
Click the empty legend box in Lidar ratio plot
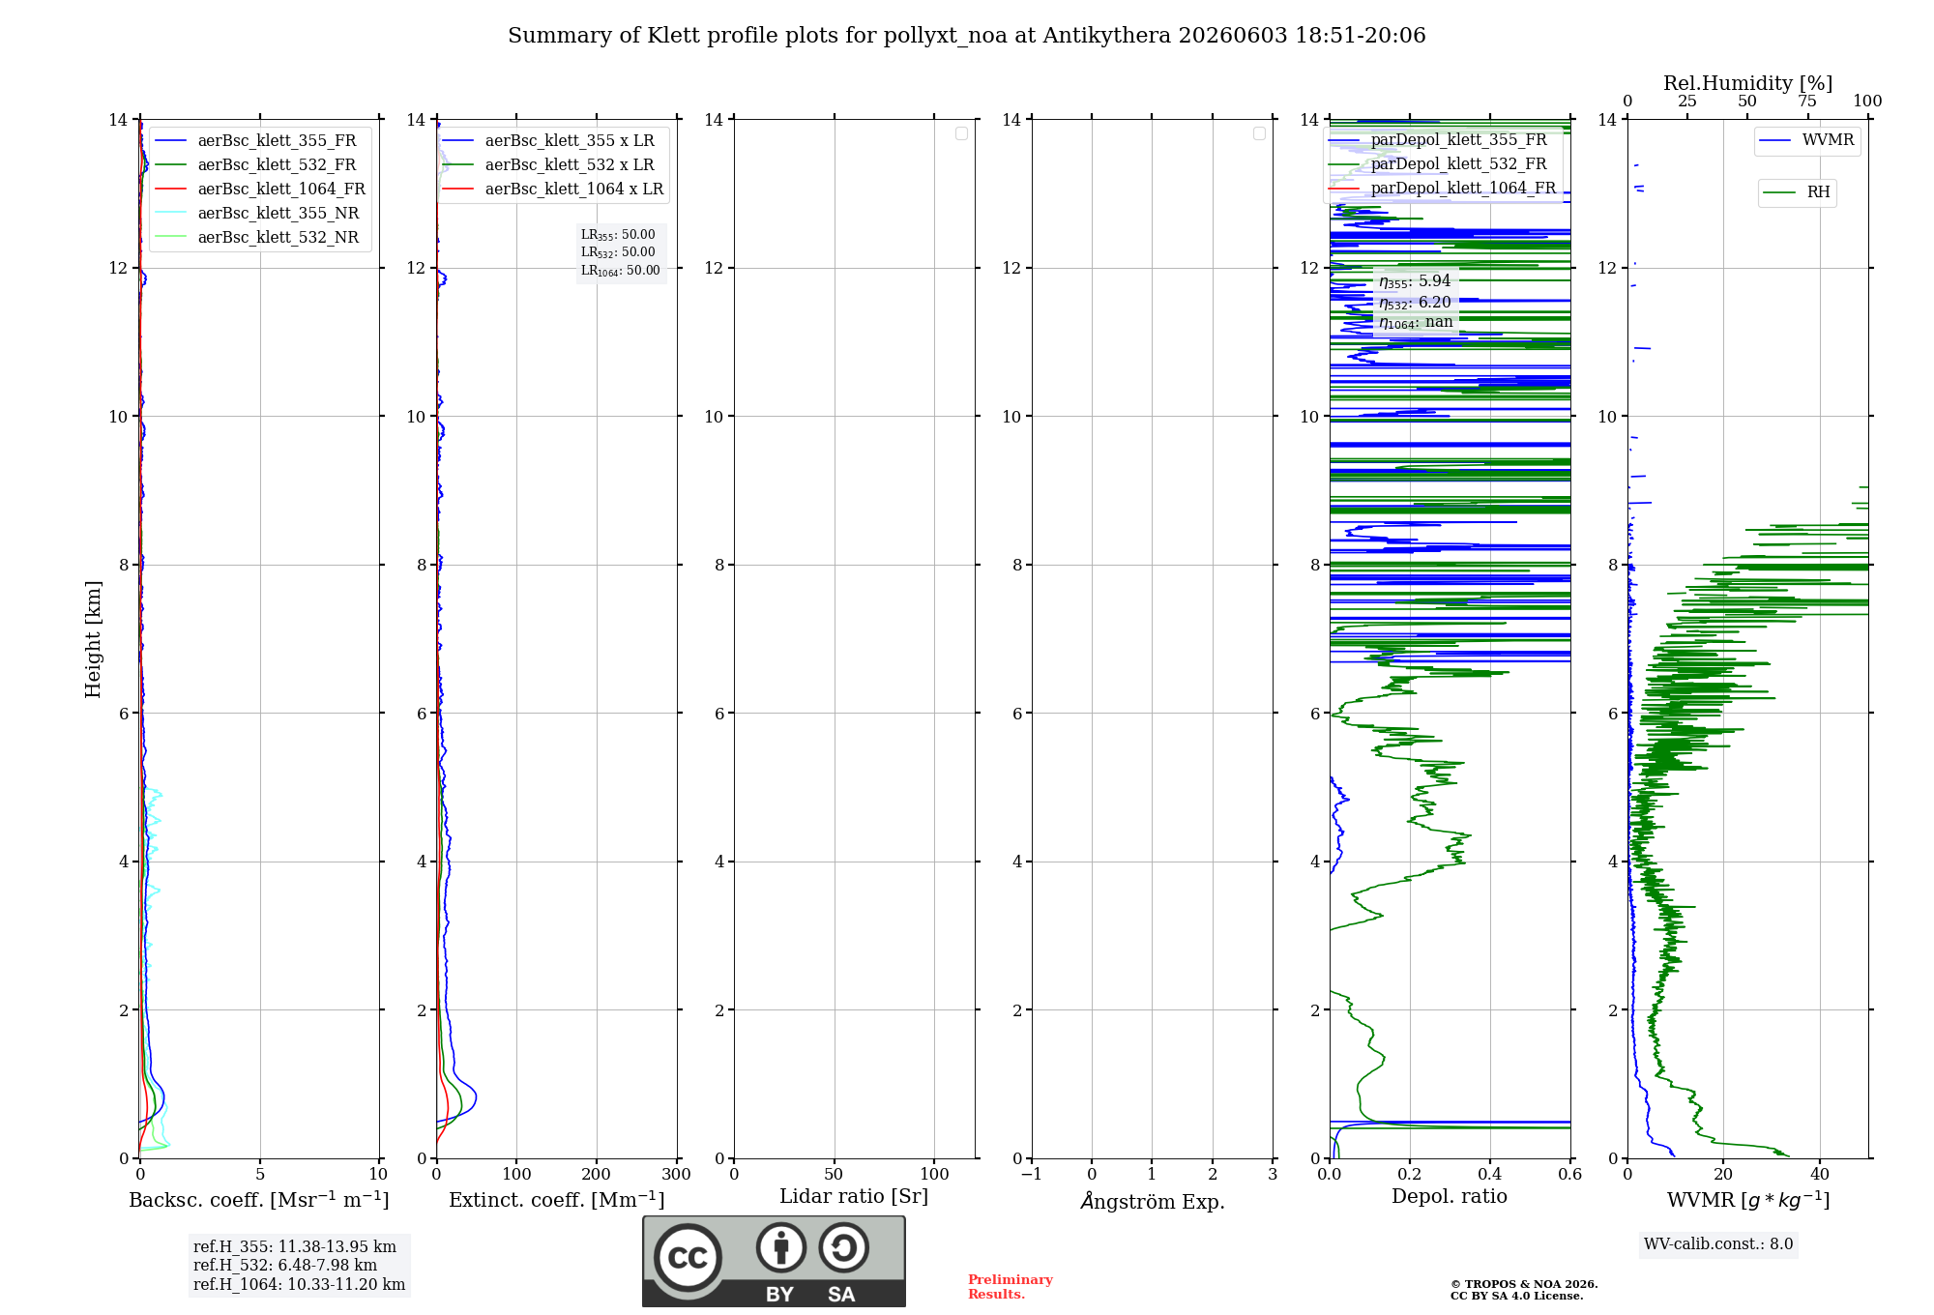[x=961, y=133]
